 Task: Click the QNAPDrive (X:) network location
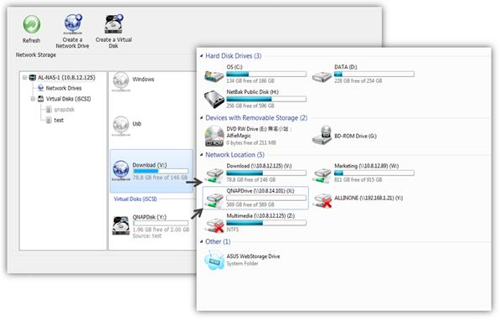pos(255,198)
